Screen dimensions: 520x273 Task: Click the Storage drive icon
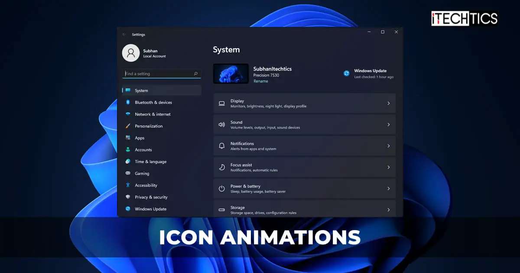222,210
